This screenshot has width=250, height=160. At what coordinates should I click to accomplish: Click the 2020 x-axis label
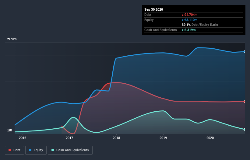click(210, 138)
